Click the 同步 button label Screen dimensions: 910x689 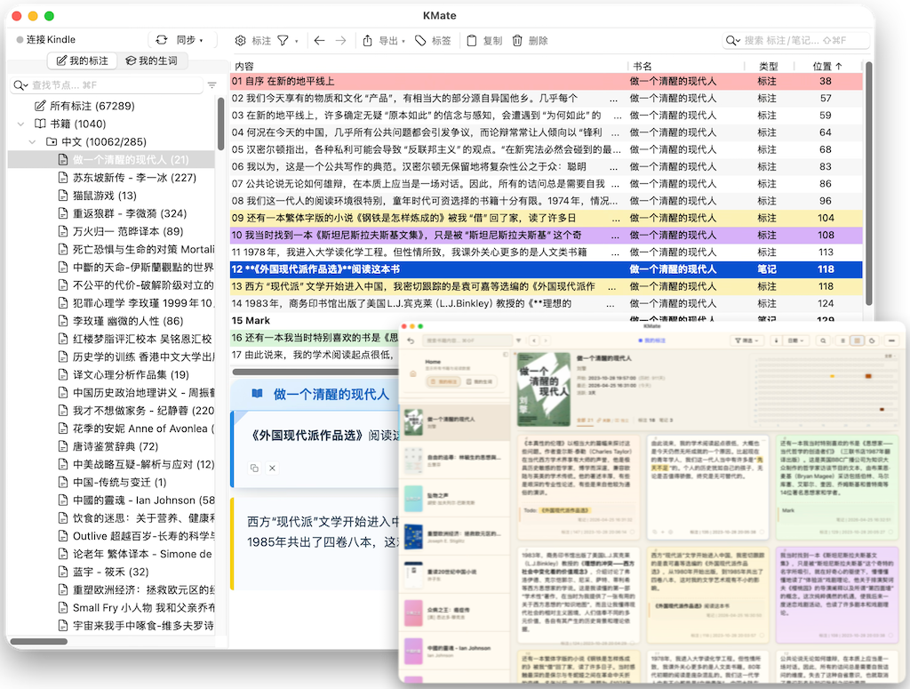pyautogui.click(x=186, y=40)
